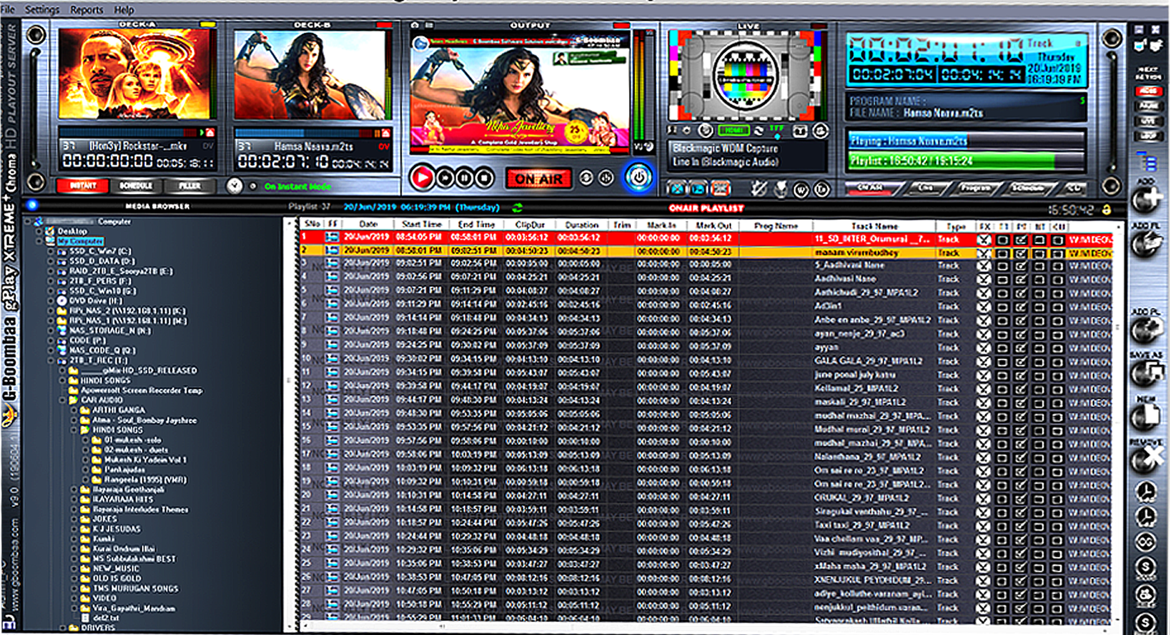
Task: Click the SCHEDULE mode button
Action: tap(135, 186)
